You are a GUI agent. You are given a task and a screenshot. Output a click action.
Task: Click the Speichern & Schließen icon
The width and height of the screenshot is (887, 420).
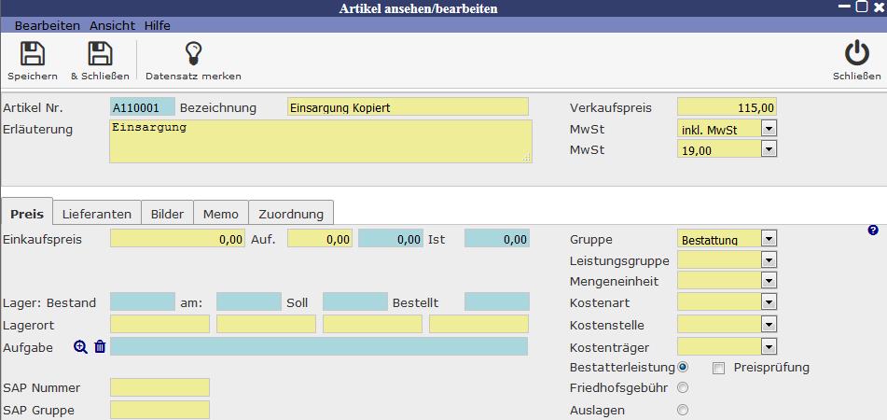(x=100, y=54)
